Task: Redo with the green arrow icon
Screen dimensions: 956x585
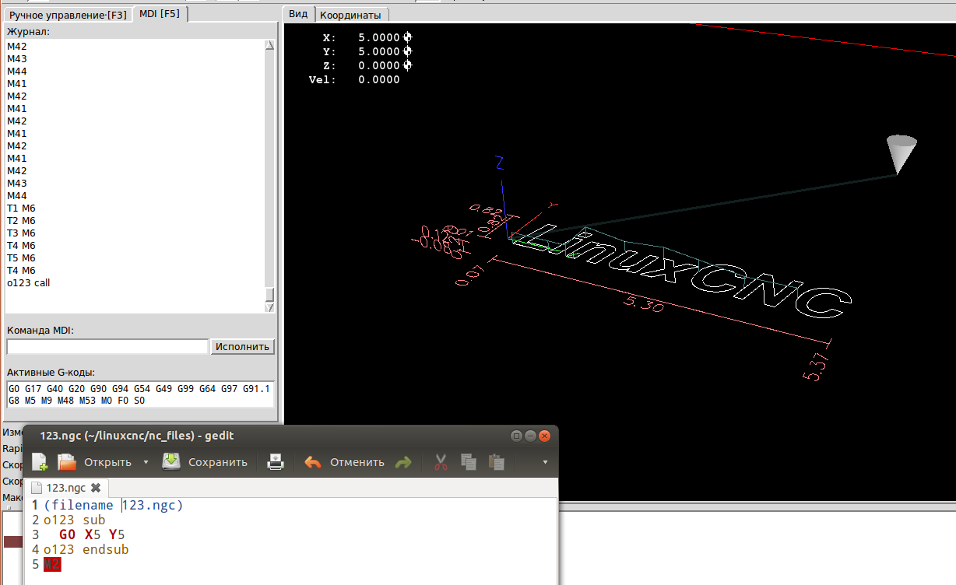Action: coord(402,462)
